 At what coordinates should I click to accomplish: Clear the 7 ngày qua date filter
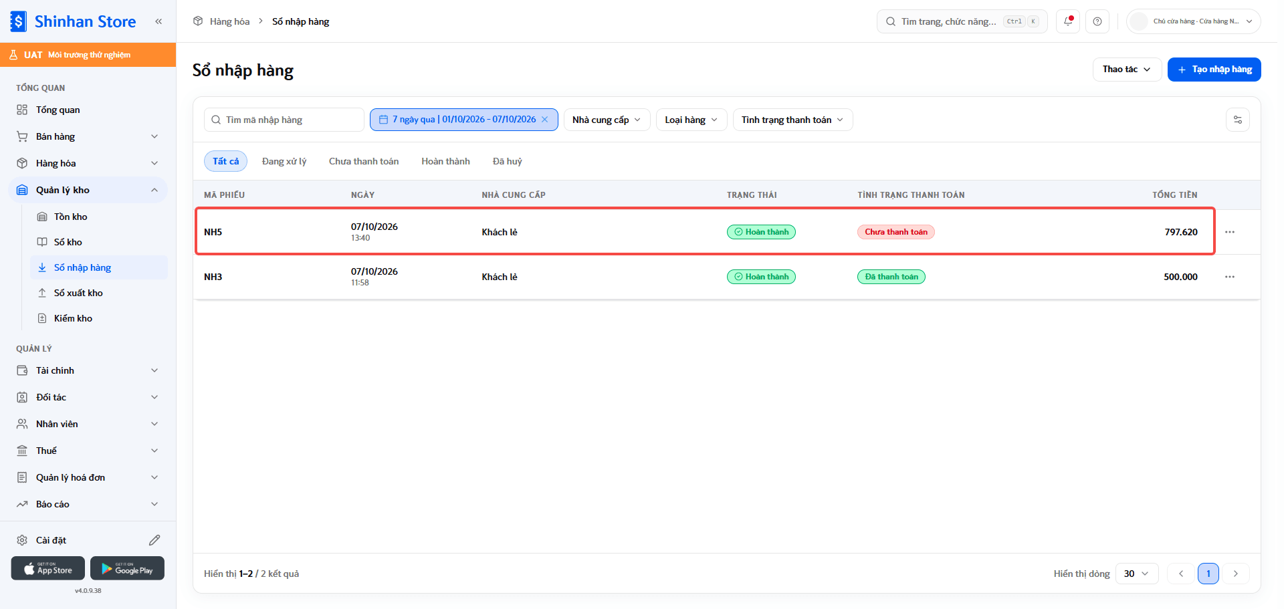(x=545, y=120)
